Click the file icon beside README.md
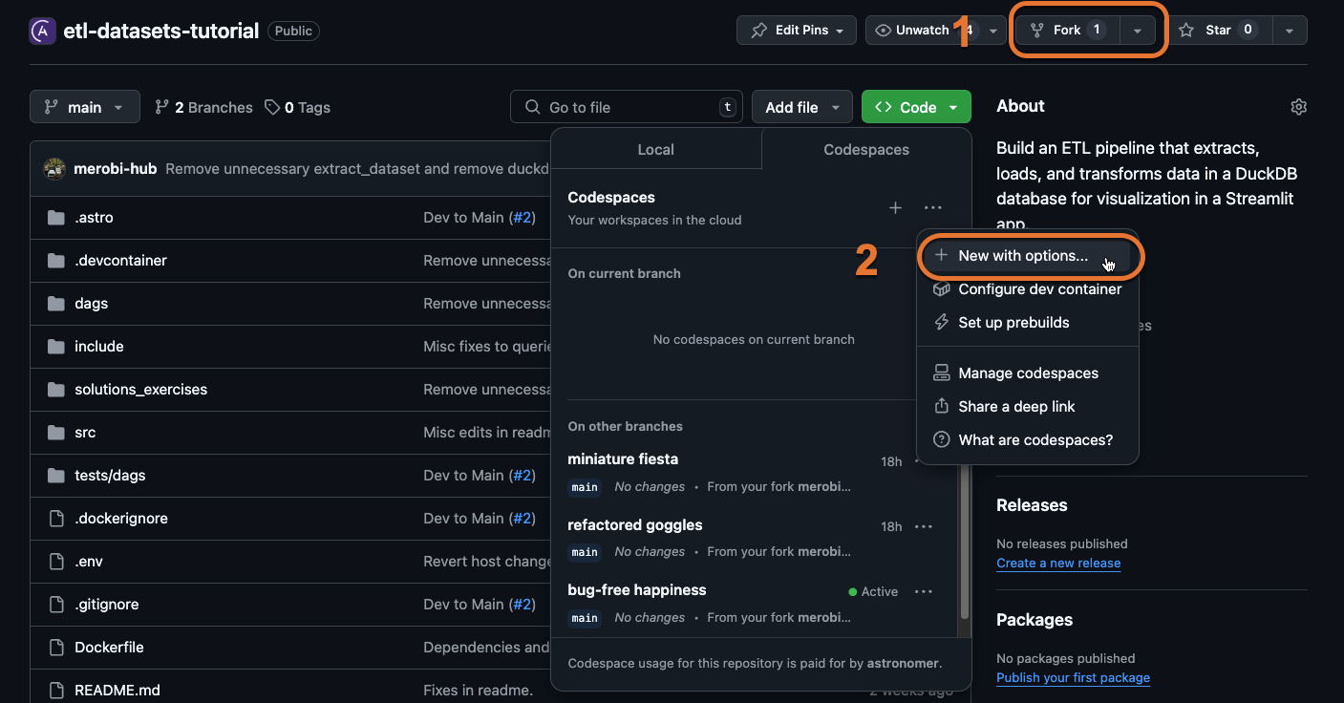 pos(56,690)
